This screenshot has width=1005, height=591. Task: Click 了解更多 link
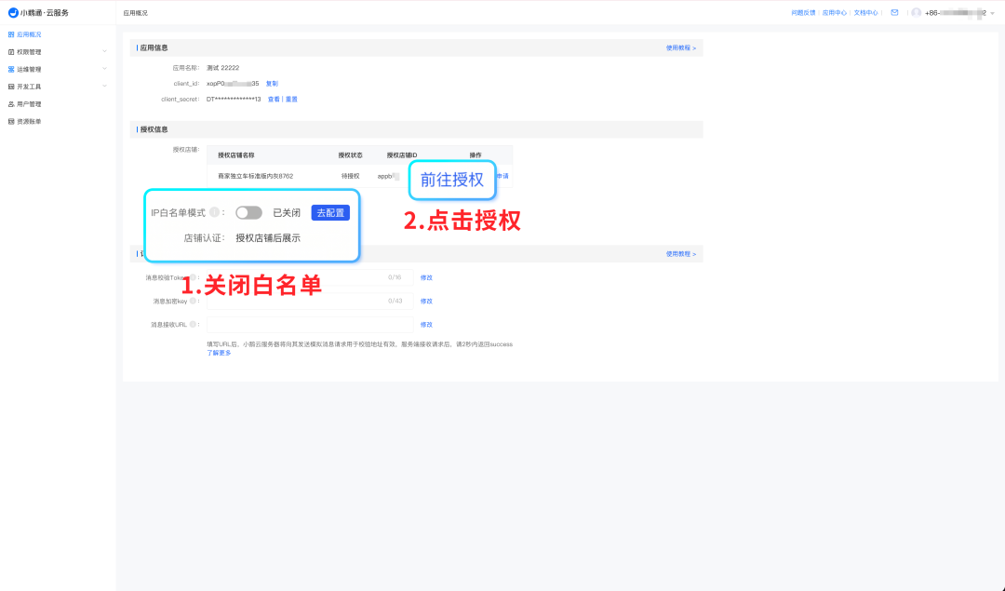pos(219,353)
